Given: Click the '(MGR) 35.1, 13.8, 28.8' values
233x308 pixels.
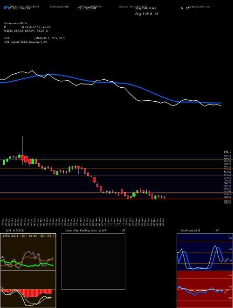Looking at the screenshot, I should [49, 38].
